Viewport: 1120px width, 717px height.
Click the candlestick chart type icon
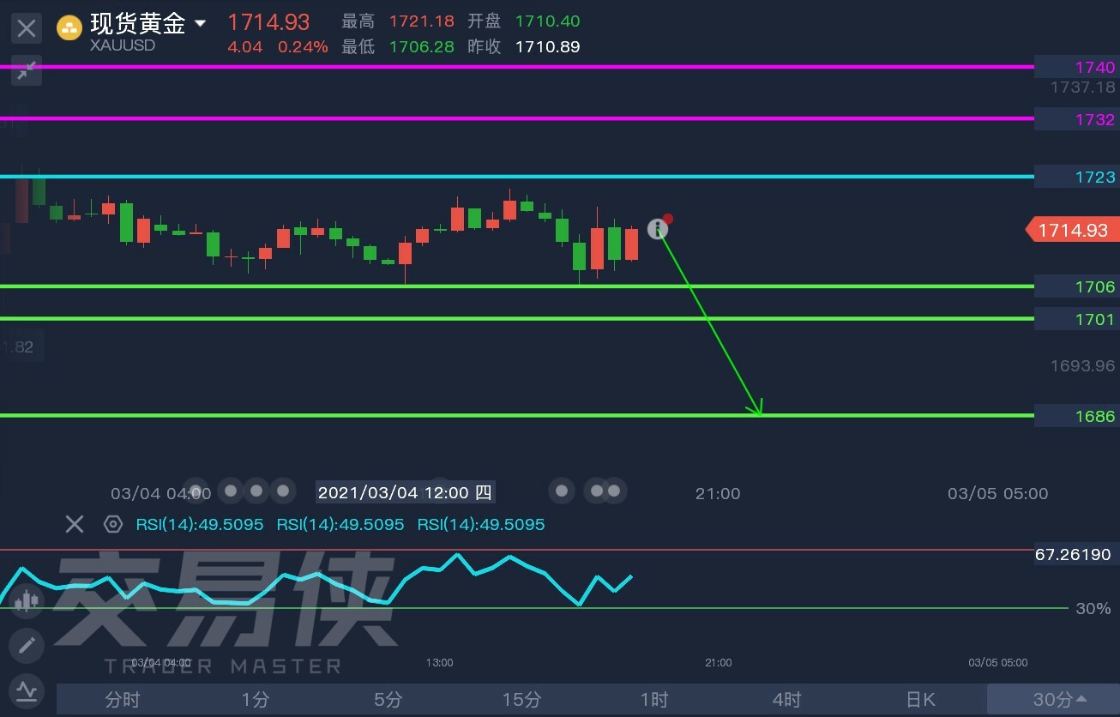pos(27,600)
